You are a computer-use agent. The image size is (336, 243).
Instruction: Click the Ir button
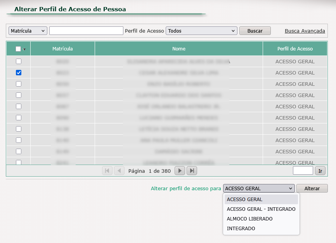pyautogui.click(x=320, y=171)
